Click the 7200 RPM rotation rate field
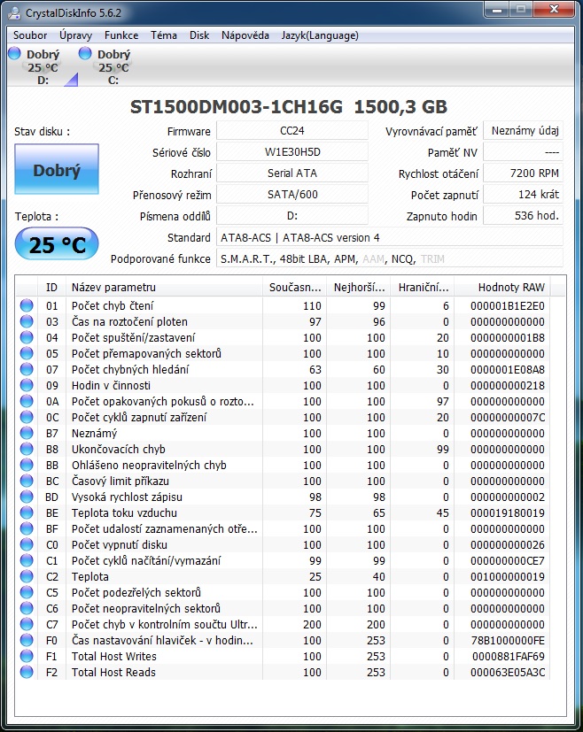 [523, 173]
